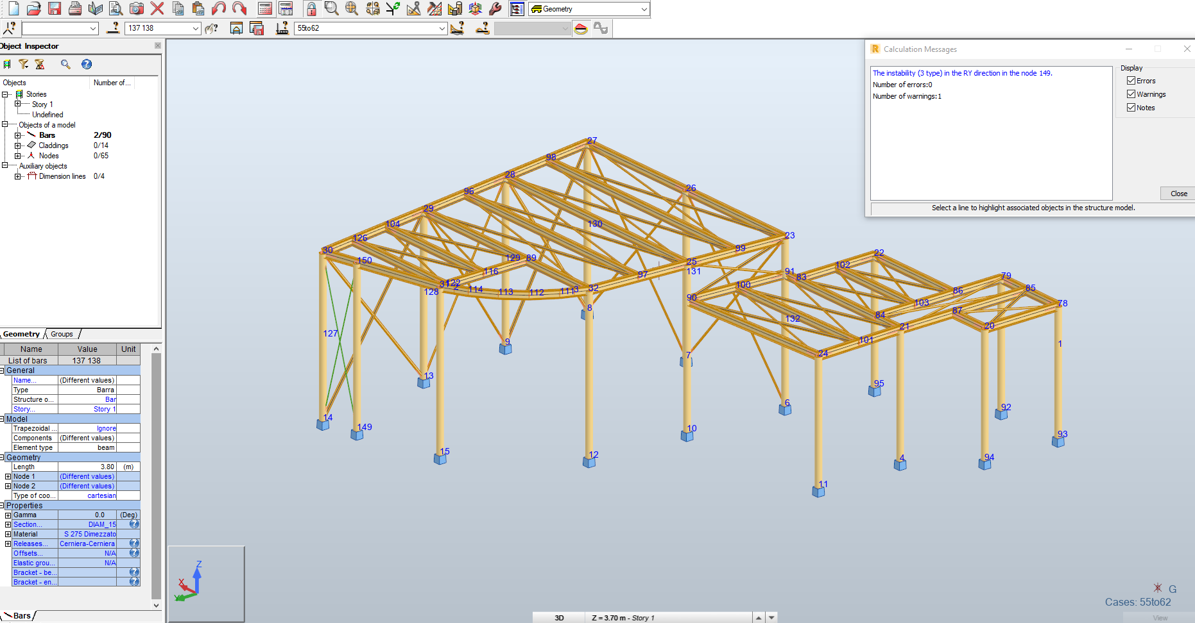Screen dimensions: 1195x623
Task: Toggle the Notes checkbox off
Action: pyautogui.click(x=1131, y=107)
